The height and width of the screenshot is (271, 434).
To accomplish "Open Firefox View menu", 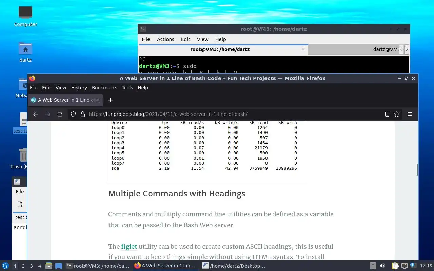I will (x=61, y=88).
